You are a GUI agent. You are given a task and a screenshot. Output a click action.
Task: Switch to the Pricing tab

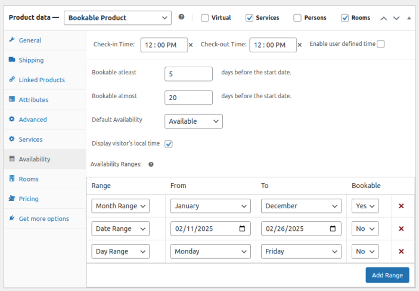[x=28, y=199]
